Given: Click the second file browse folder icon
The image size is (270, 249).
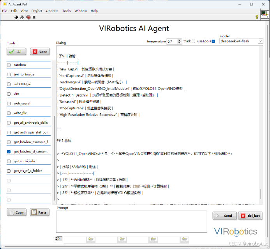Looking at the screenshot, I should (x=122, y=239).
